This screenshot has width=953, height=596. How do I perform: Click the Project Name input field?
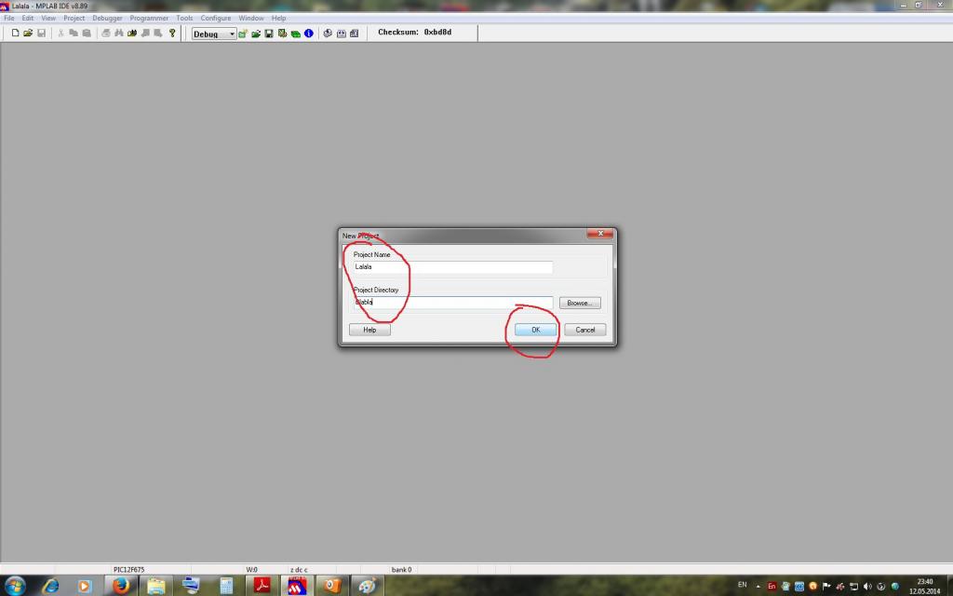tap(452, 266)
